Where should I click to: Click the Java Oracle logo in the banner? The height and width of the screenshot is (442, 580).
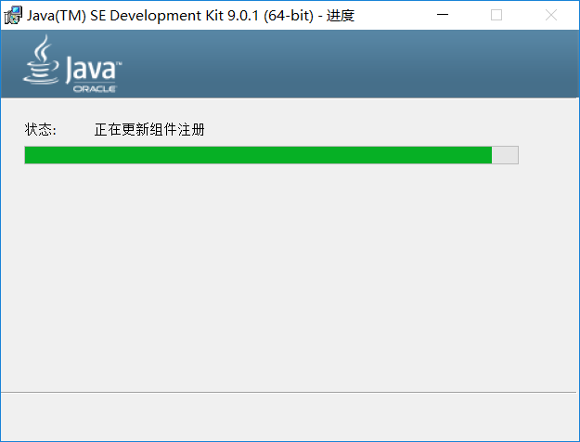[72, 64]
